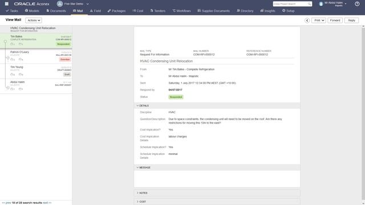
Task: Select Tim Bates mail in thread
Action: tap(36, 40)
